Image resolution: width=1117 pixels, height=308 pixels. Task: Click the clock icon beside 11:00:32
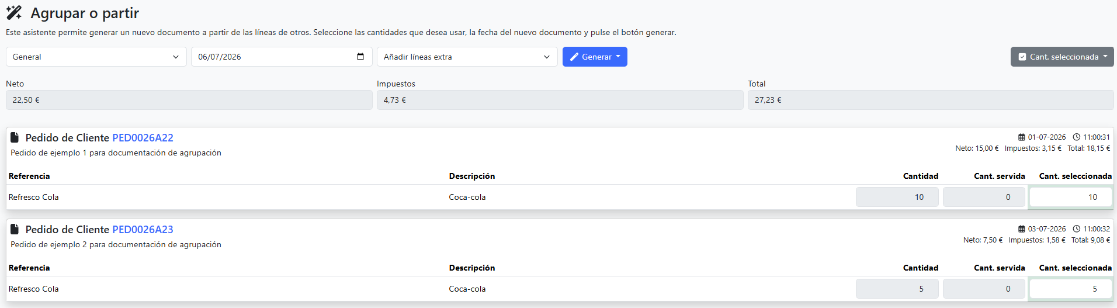pyautogui.click(x=1077, y=229)
